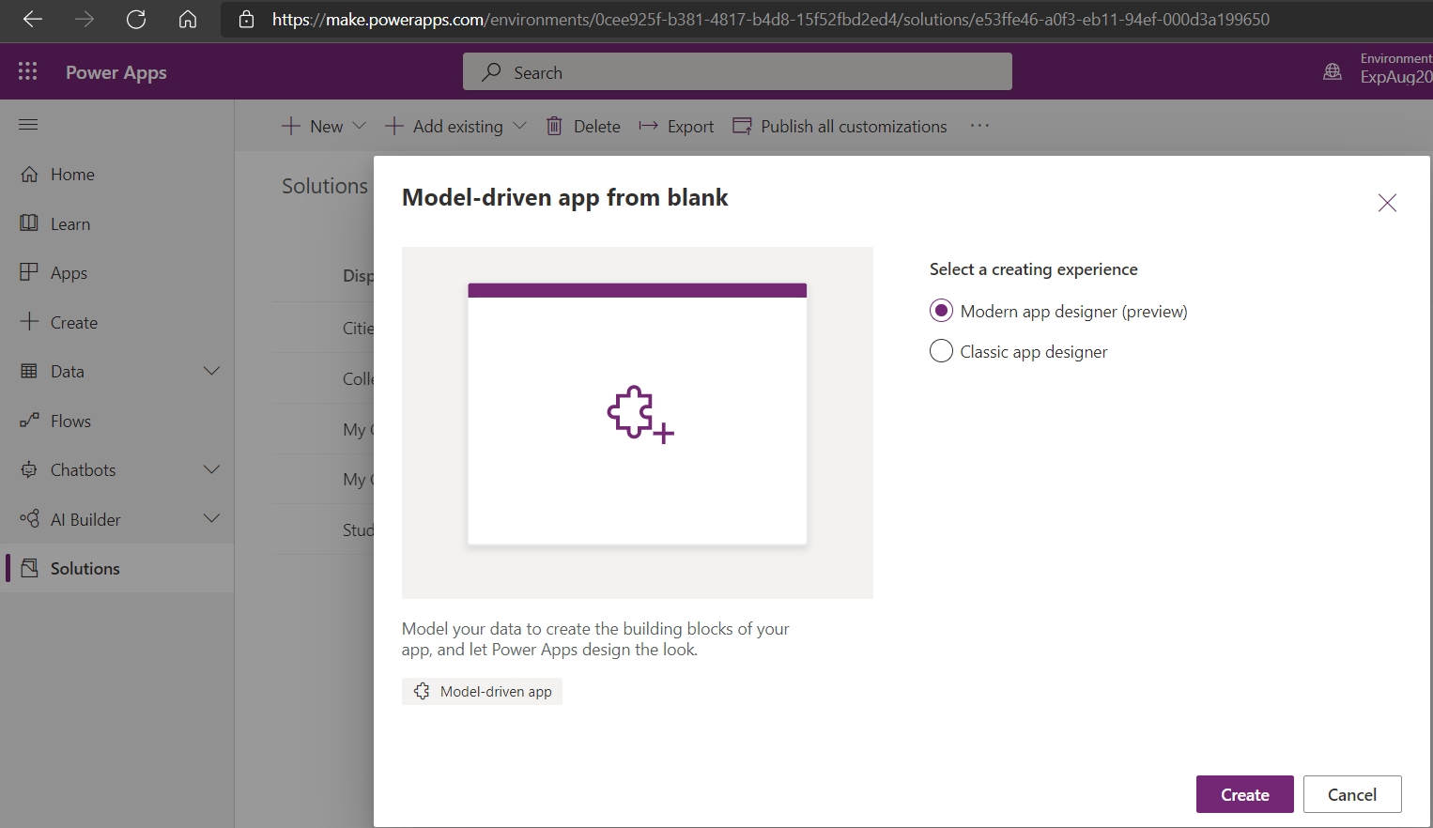Screen dimensions: 1433x828
Task: Open Flows from the sidebar
Action: pyautogui.click(x=70, y=421)
